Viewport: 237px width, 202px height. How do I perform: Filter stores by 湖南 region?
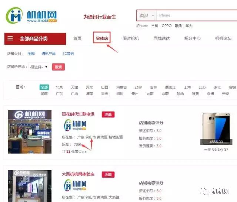click(44, 94)
